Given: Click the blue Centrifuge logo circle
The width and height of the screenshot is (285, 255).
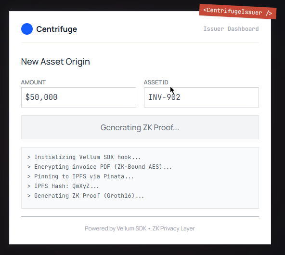Looking at the screenshot, I should [27, 29].
